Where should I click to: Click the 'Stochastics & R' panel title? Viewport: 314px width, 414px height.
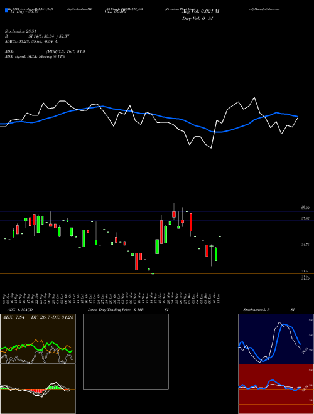pos(256,310)
